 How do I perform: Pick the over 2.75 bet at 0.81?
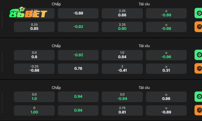click(122, 110)
